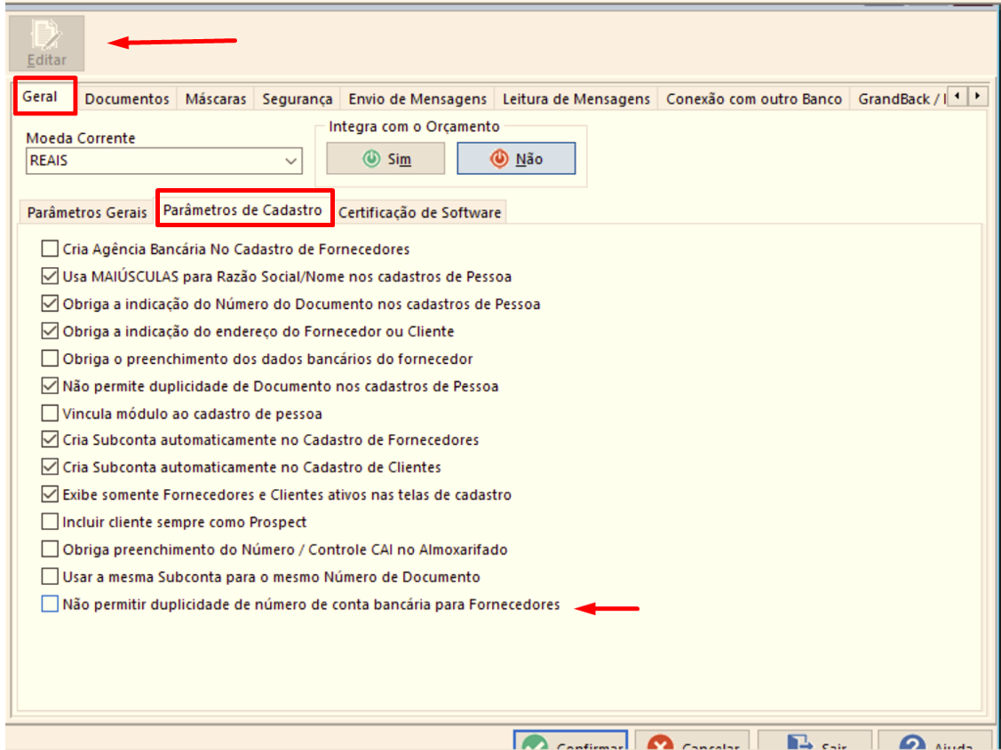Choose Não for Integra com o Orçamento
The height and width of the screenshot is (750, 1001).
tap(516, 159)
